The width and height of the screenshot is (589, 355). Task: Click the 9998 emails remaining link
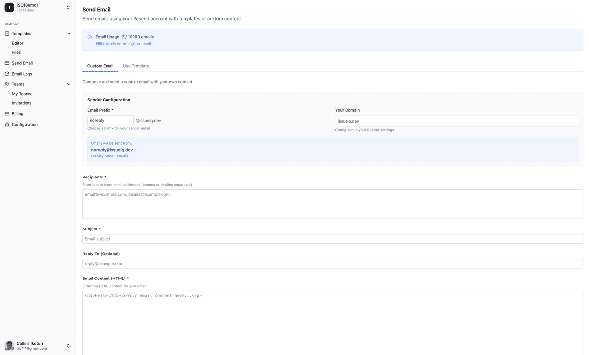click(124, 43)
